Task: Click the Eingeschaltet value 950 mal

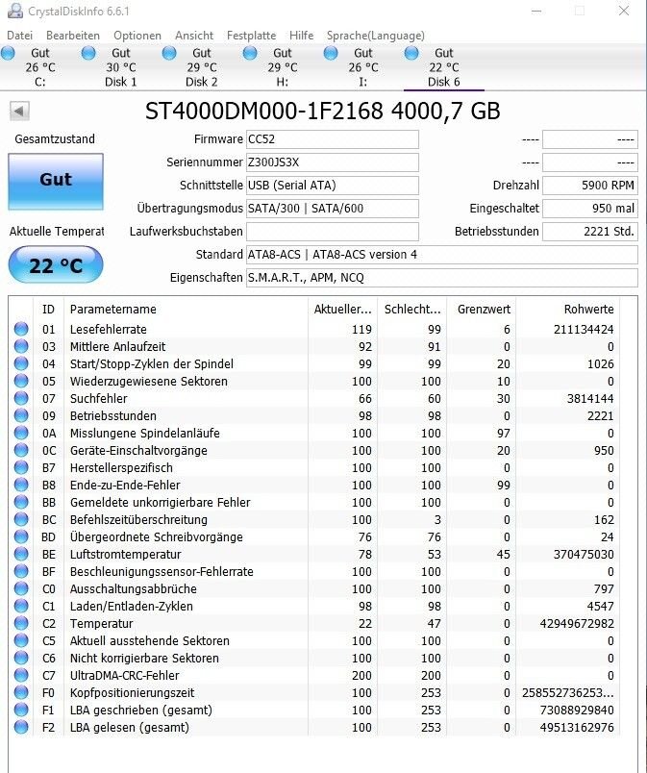Action: [x=590, y=209]
